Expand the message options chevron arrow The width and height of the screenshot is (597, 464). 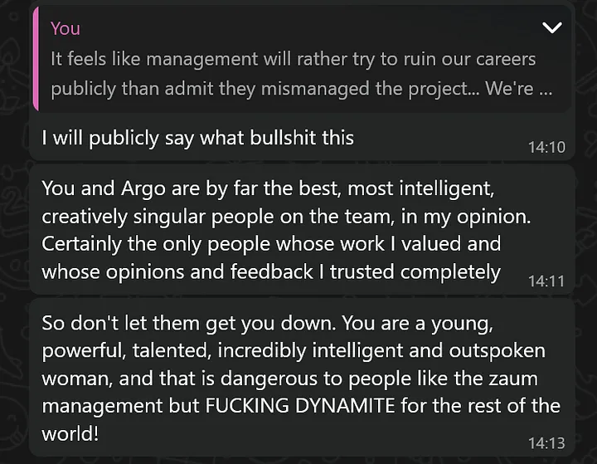[x=551, y=29]
